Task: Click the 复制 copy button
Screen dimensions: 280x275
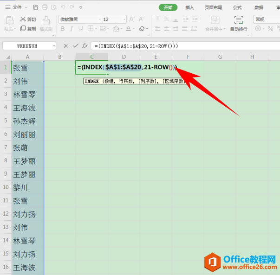Action: coord(28,28)
